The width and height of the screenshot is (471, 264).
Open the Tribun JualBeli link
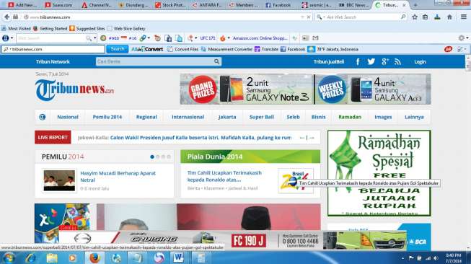point(329,62)
